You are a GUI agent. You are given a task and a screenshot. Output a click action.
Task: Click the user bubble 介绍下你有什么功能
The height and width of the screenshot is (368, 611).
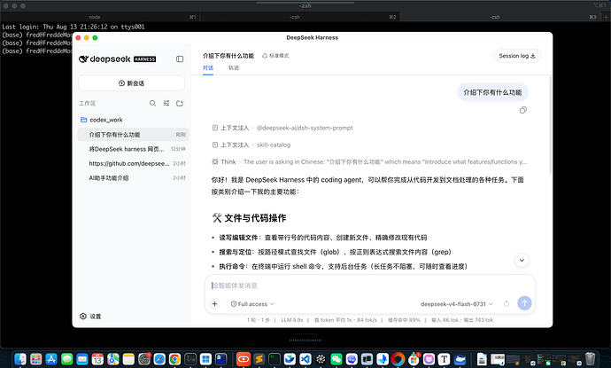pos(492,92)
